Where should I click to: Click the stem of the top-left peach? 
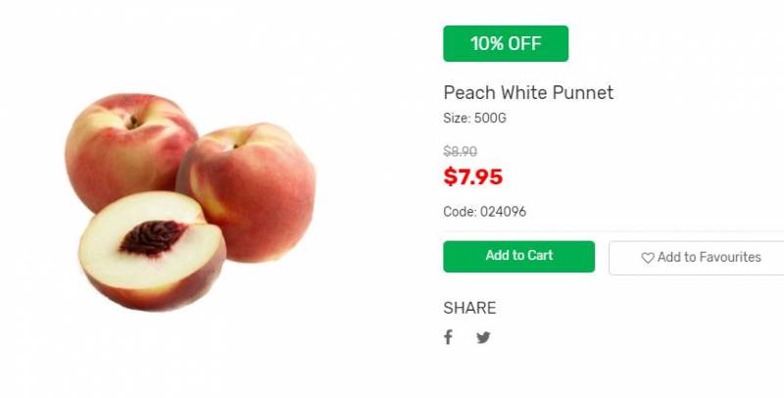(x=131, y=121)
